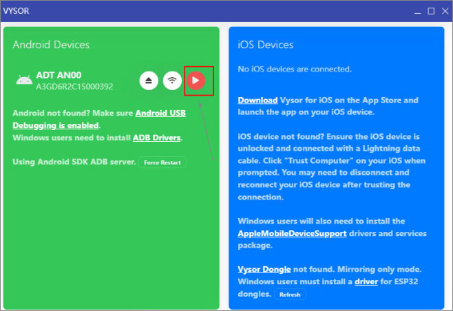Open the Vysor Dongle link

pyautogui.click(x=264, y=269)
